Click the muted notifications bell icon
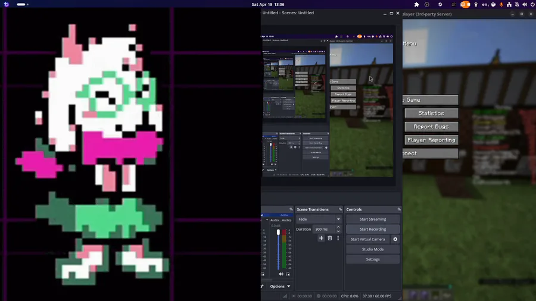The image size is (536, 301). [517, 4]
